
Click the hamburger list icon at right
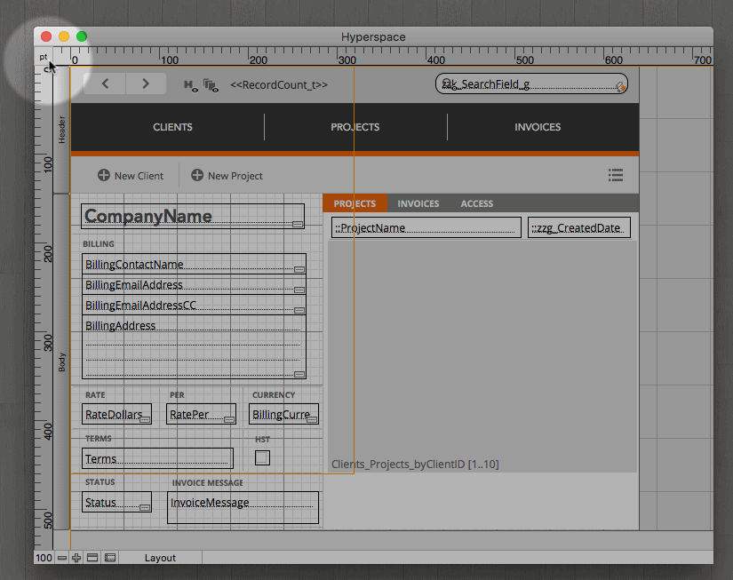tap(615, 175)
